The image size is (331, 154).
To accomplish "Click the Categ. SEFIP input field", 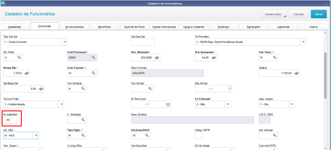I will (x=199, y=136).
